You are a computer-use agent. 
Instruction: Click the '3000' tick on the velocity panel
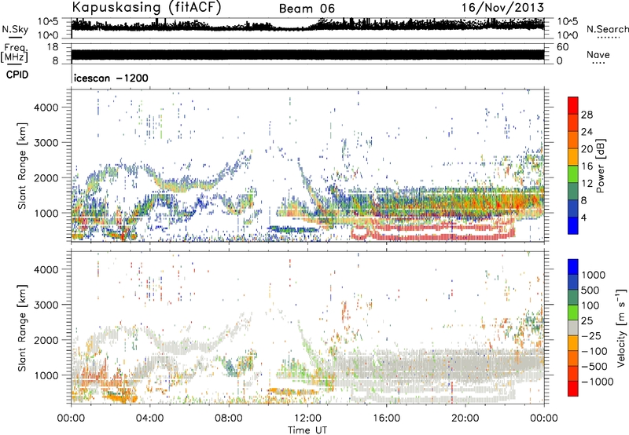46,305
